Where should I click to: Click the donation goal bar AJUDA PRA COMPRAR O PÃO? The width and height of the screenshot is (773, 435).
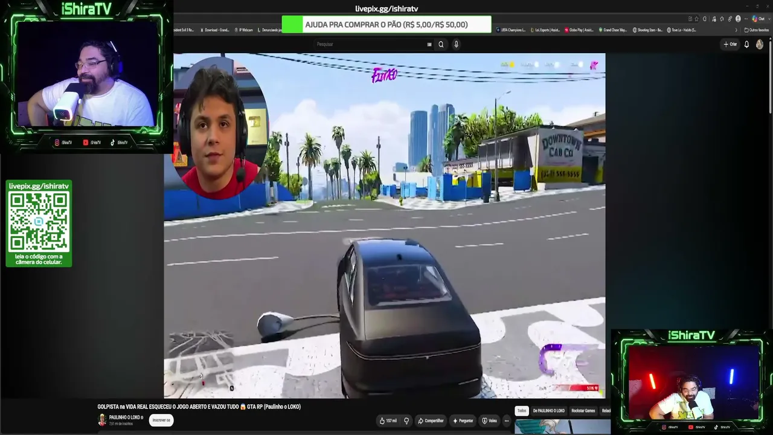[x=386, y=25]
